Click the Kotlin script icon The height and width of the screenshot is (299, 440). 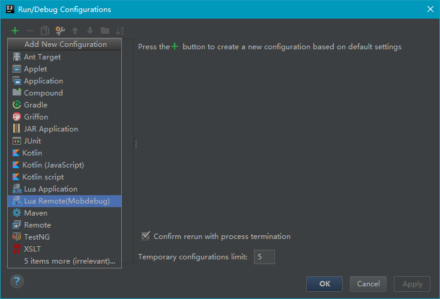click(x=16, y=177)
